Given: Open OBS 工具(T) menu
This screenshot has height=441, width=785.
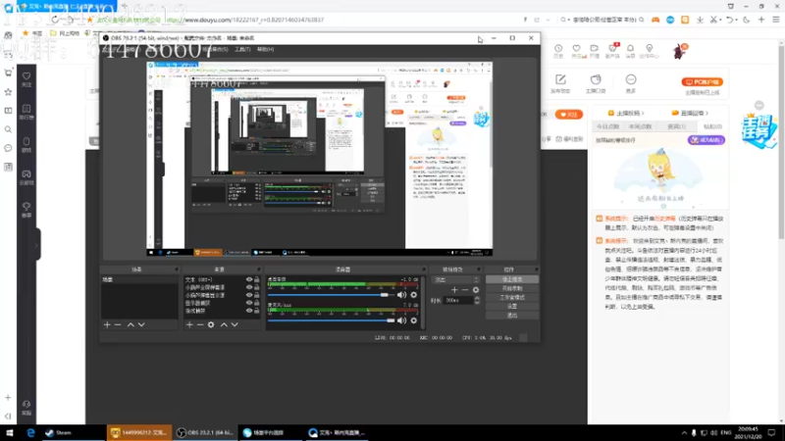Looking at the screenshot, I should [242, 50].
